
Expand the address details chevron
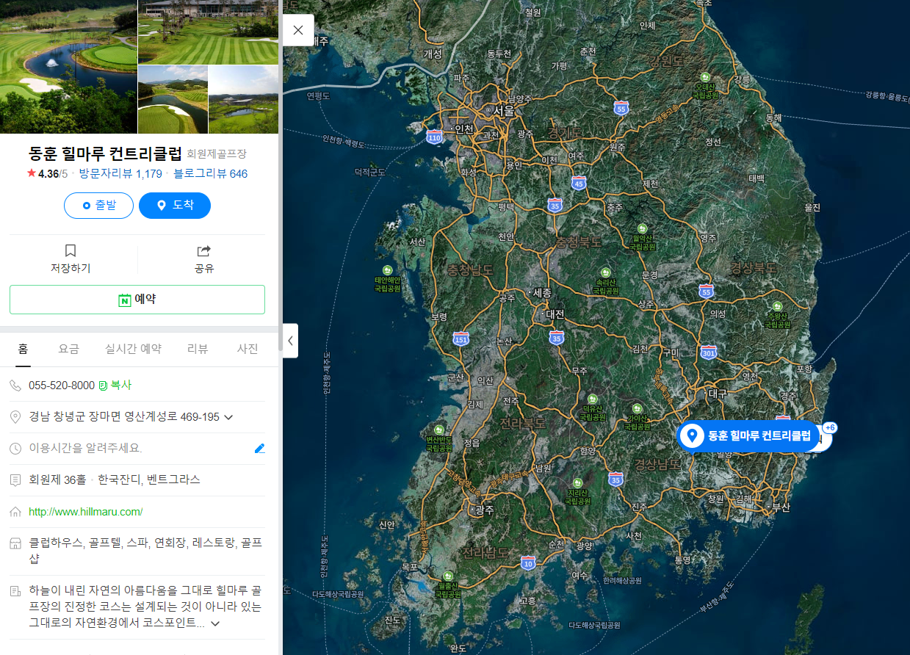click(x=228, y=417)
